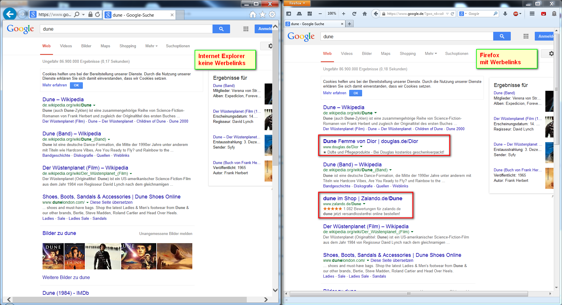Click the sandworm desert thumbnail in Internet Explorer
This screenshot has width=562, height=305.
[174, 256]
